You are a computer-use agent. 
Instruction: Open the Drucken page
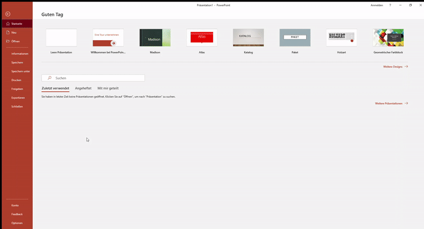click(x=17, y=80)
